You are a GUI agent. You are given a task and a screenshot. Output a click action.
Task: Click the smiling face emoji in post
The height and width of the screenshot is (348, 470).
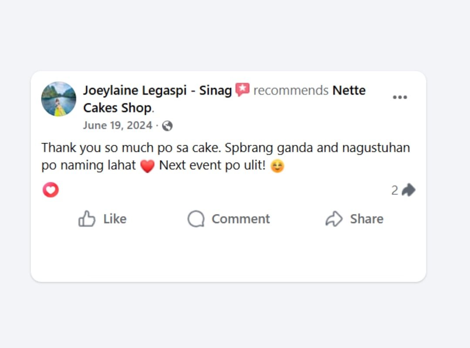(x=277, y=166)
